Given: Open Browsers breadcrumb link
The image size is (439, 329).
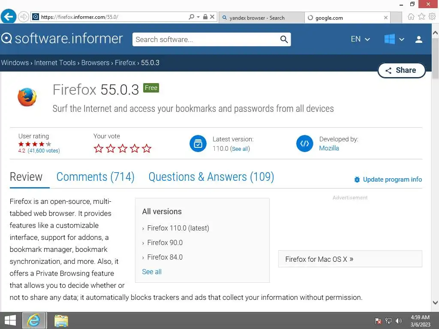Looking at the screenshot, I should [95, 63].
